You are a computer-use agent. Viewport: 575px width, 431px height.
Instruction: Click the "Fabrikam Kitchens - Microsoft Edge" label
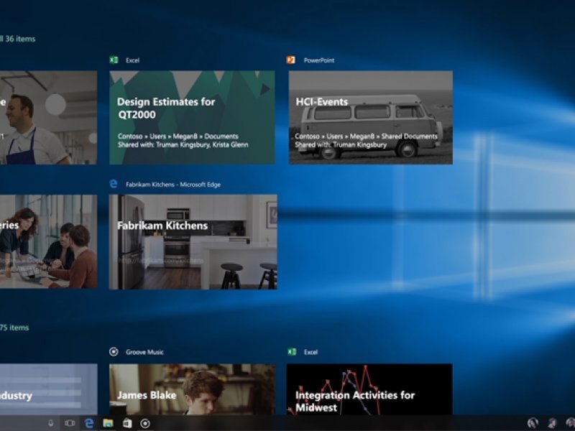pos(173,185)
